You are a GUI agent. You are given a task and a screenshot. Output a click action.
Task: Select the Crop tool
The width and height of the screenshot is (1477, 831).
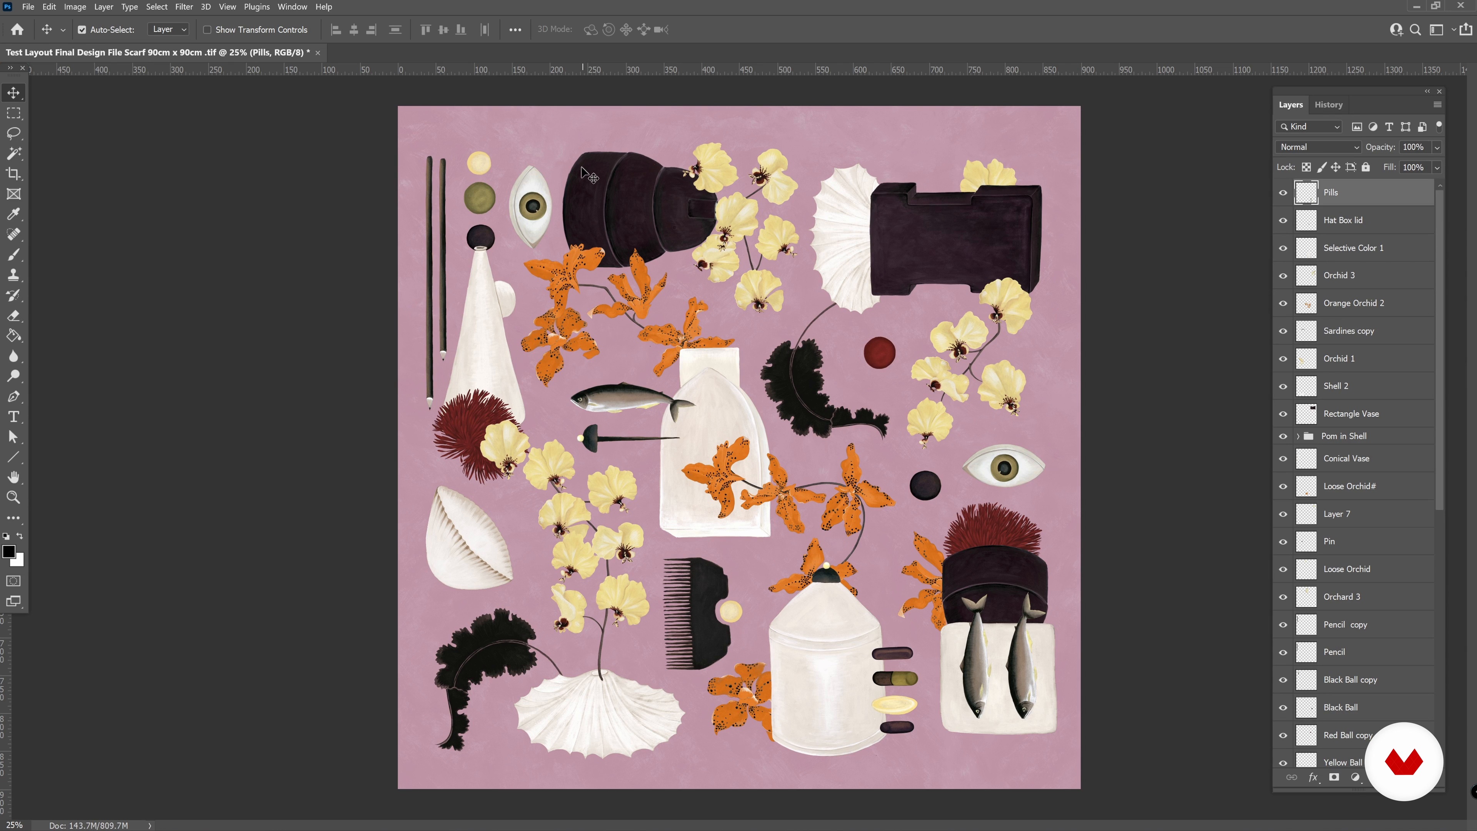click(13, 173)
